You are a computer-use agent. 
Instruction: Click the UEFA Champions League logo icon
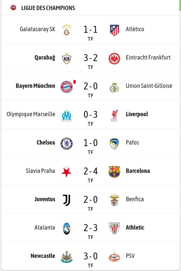[13, 8]
